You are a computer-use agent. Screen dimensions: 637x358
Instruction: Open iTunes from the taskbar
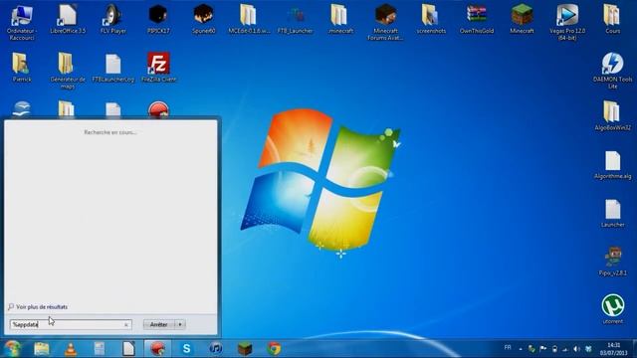(216, 349)
